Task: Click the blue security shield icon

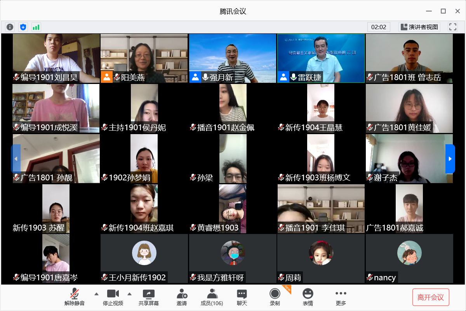Action: 23,27
